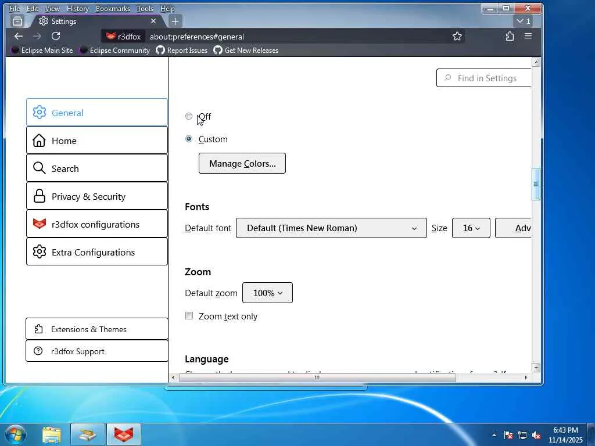Open the extensions puzzle icon in toolbar
Viewport: 595px width, 446px height.
tap(510, 37)
